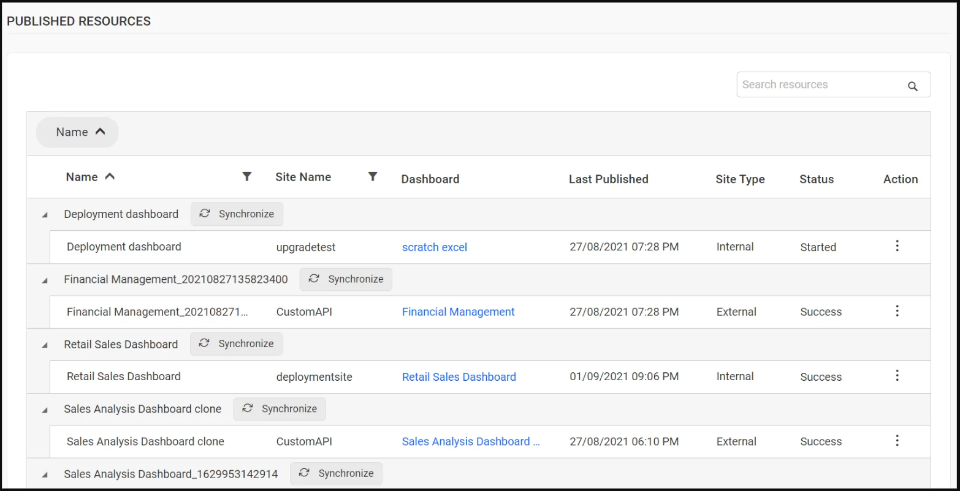Open filter icon on Site Name column

(372, 176)
